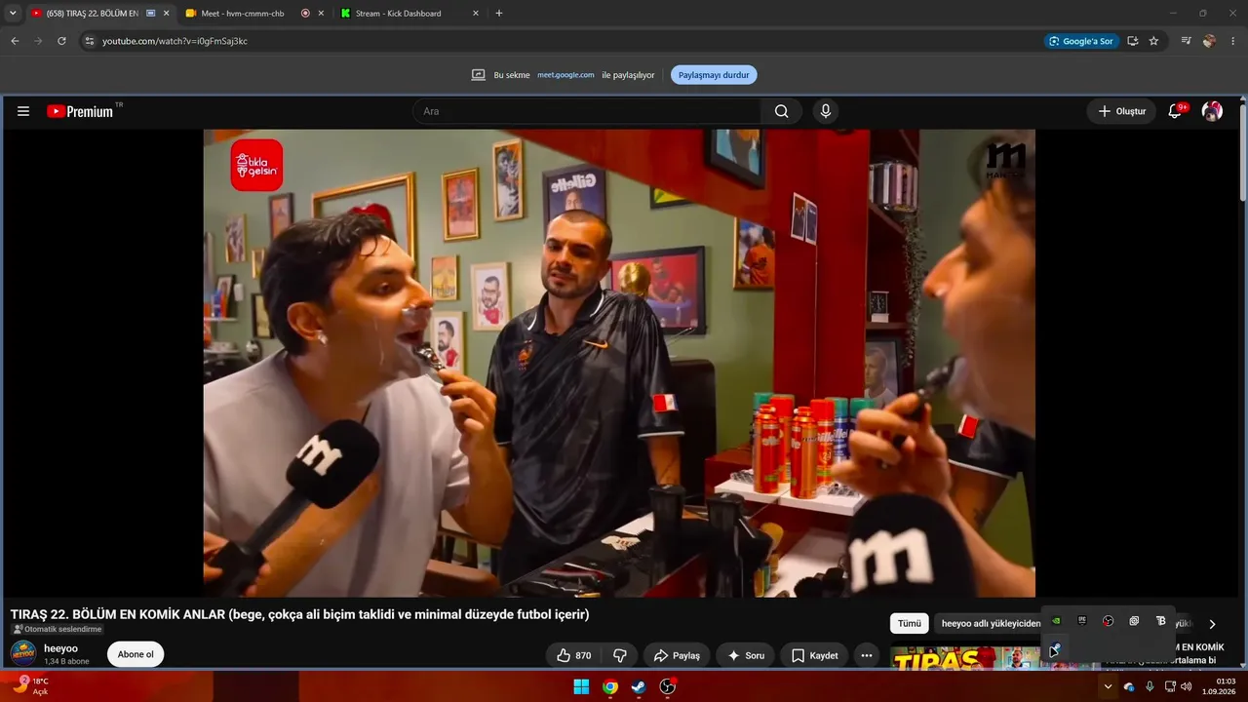
Task: Start voice search with the microphone icon
Action: (826, 111)
